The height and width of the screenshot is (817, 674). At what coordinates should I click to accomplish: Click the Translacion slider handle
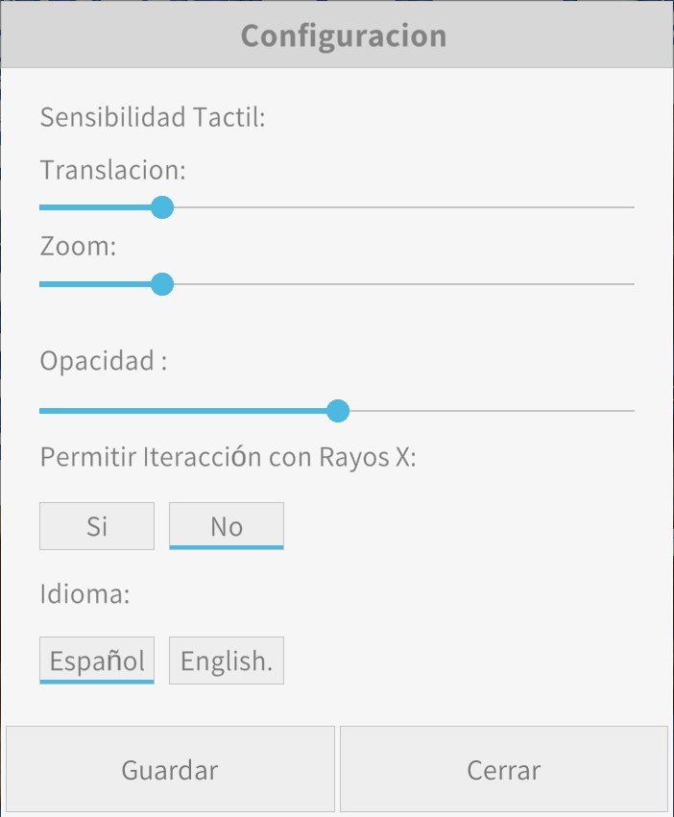162,206
